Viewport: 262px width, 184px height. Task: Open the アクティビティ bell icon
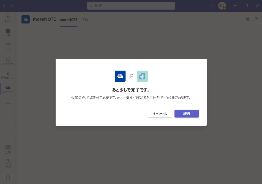coord(8,61)
